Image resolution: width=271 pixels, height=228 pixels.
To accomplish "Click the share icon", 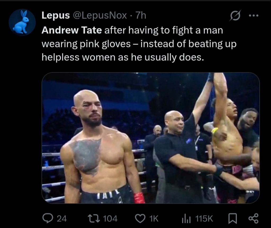I will tap(253, 218).
